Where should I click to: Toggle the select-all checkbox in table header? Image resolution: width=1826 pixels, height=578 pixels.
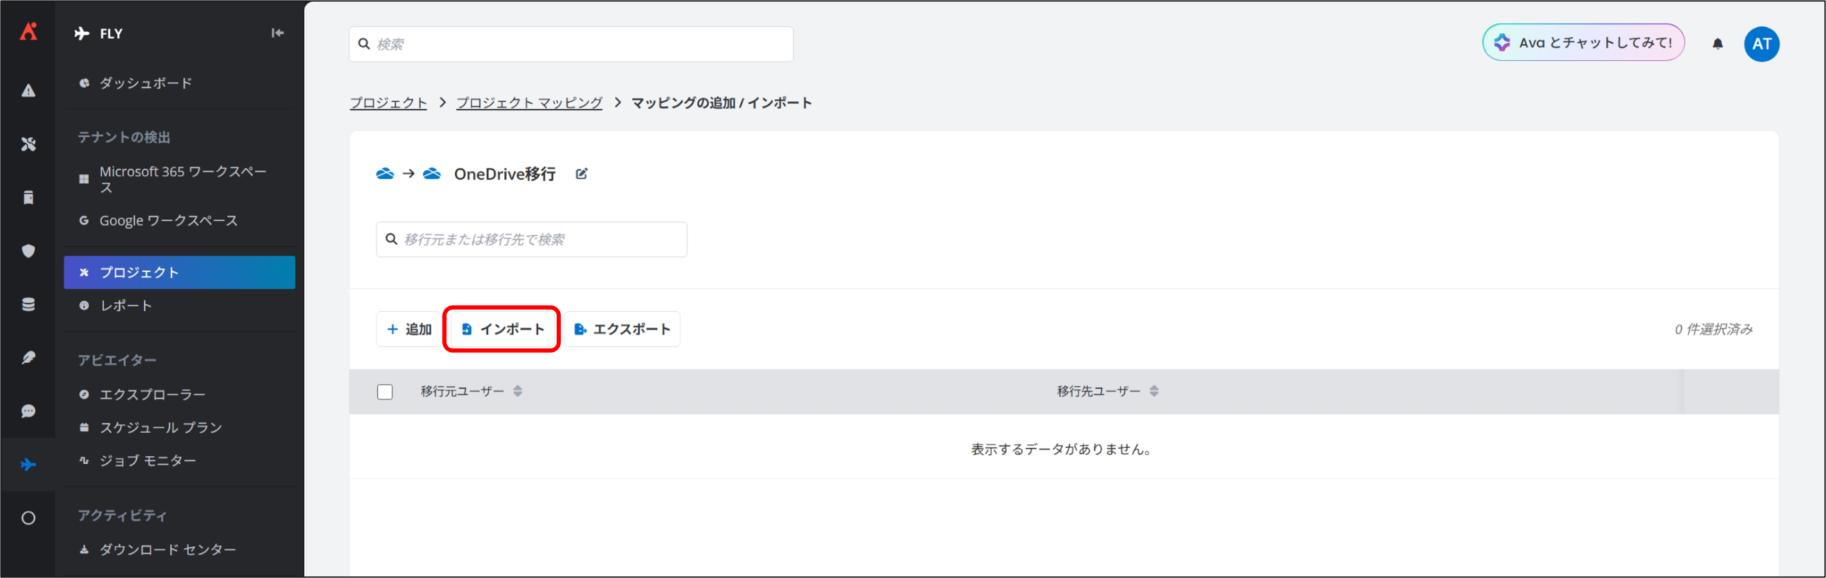pos(385,392)
